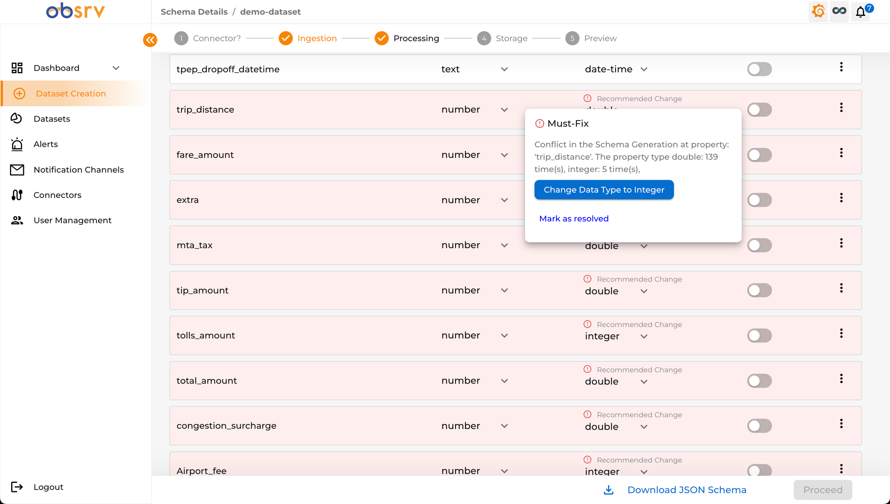The width and height of the screenshot is (890, 504).
Task: Click the infinity loop icon in top bar
Action: click(x=839, y=11)
